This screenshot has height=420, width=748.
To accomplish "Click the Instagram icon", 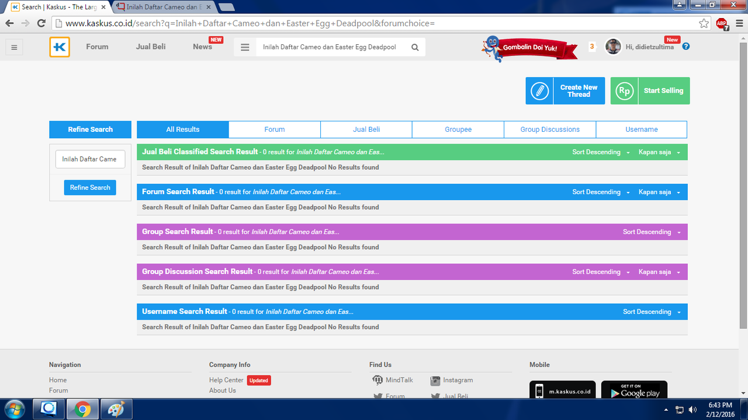I will 435,380.
